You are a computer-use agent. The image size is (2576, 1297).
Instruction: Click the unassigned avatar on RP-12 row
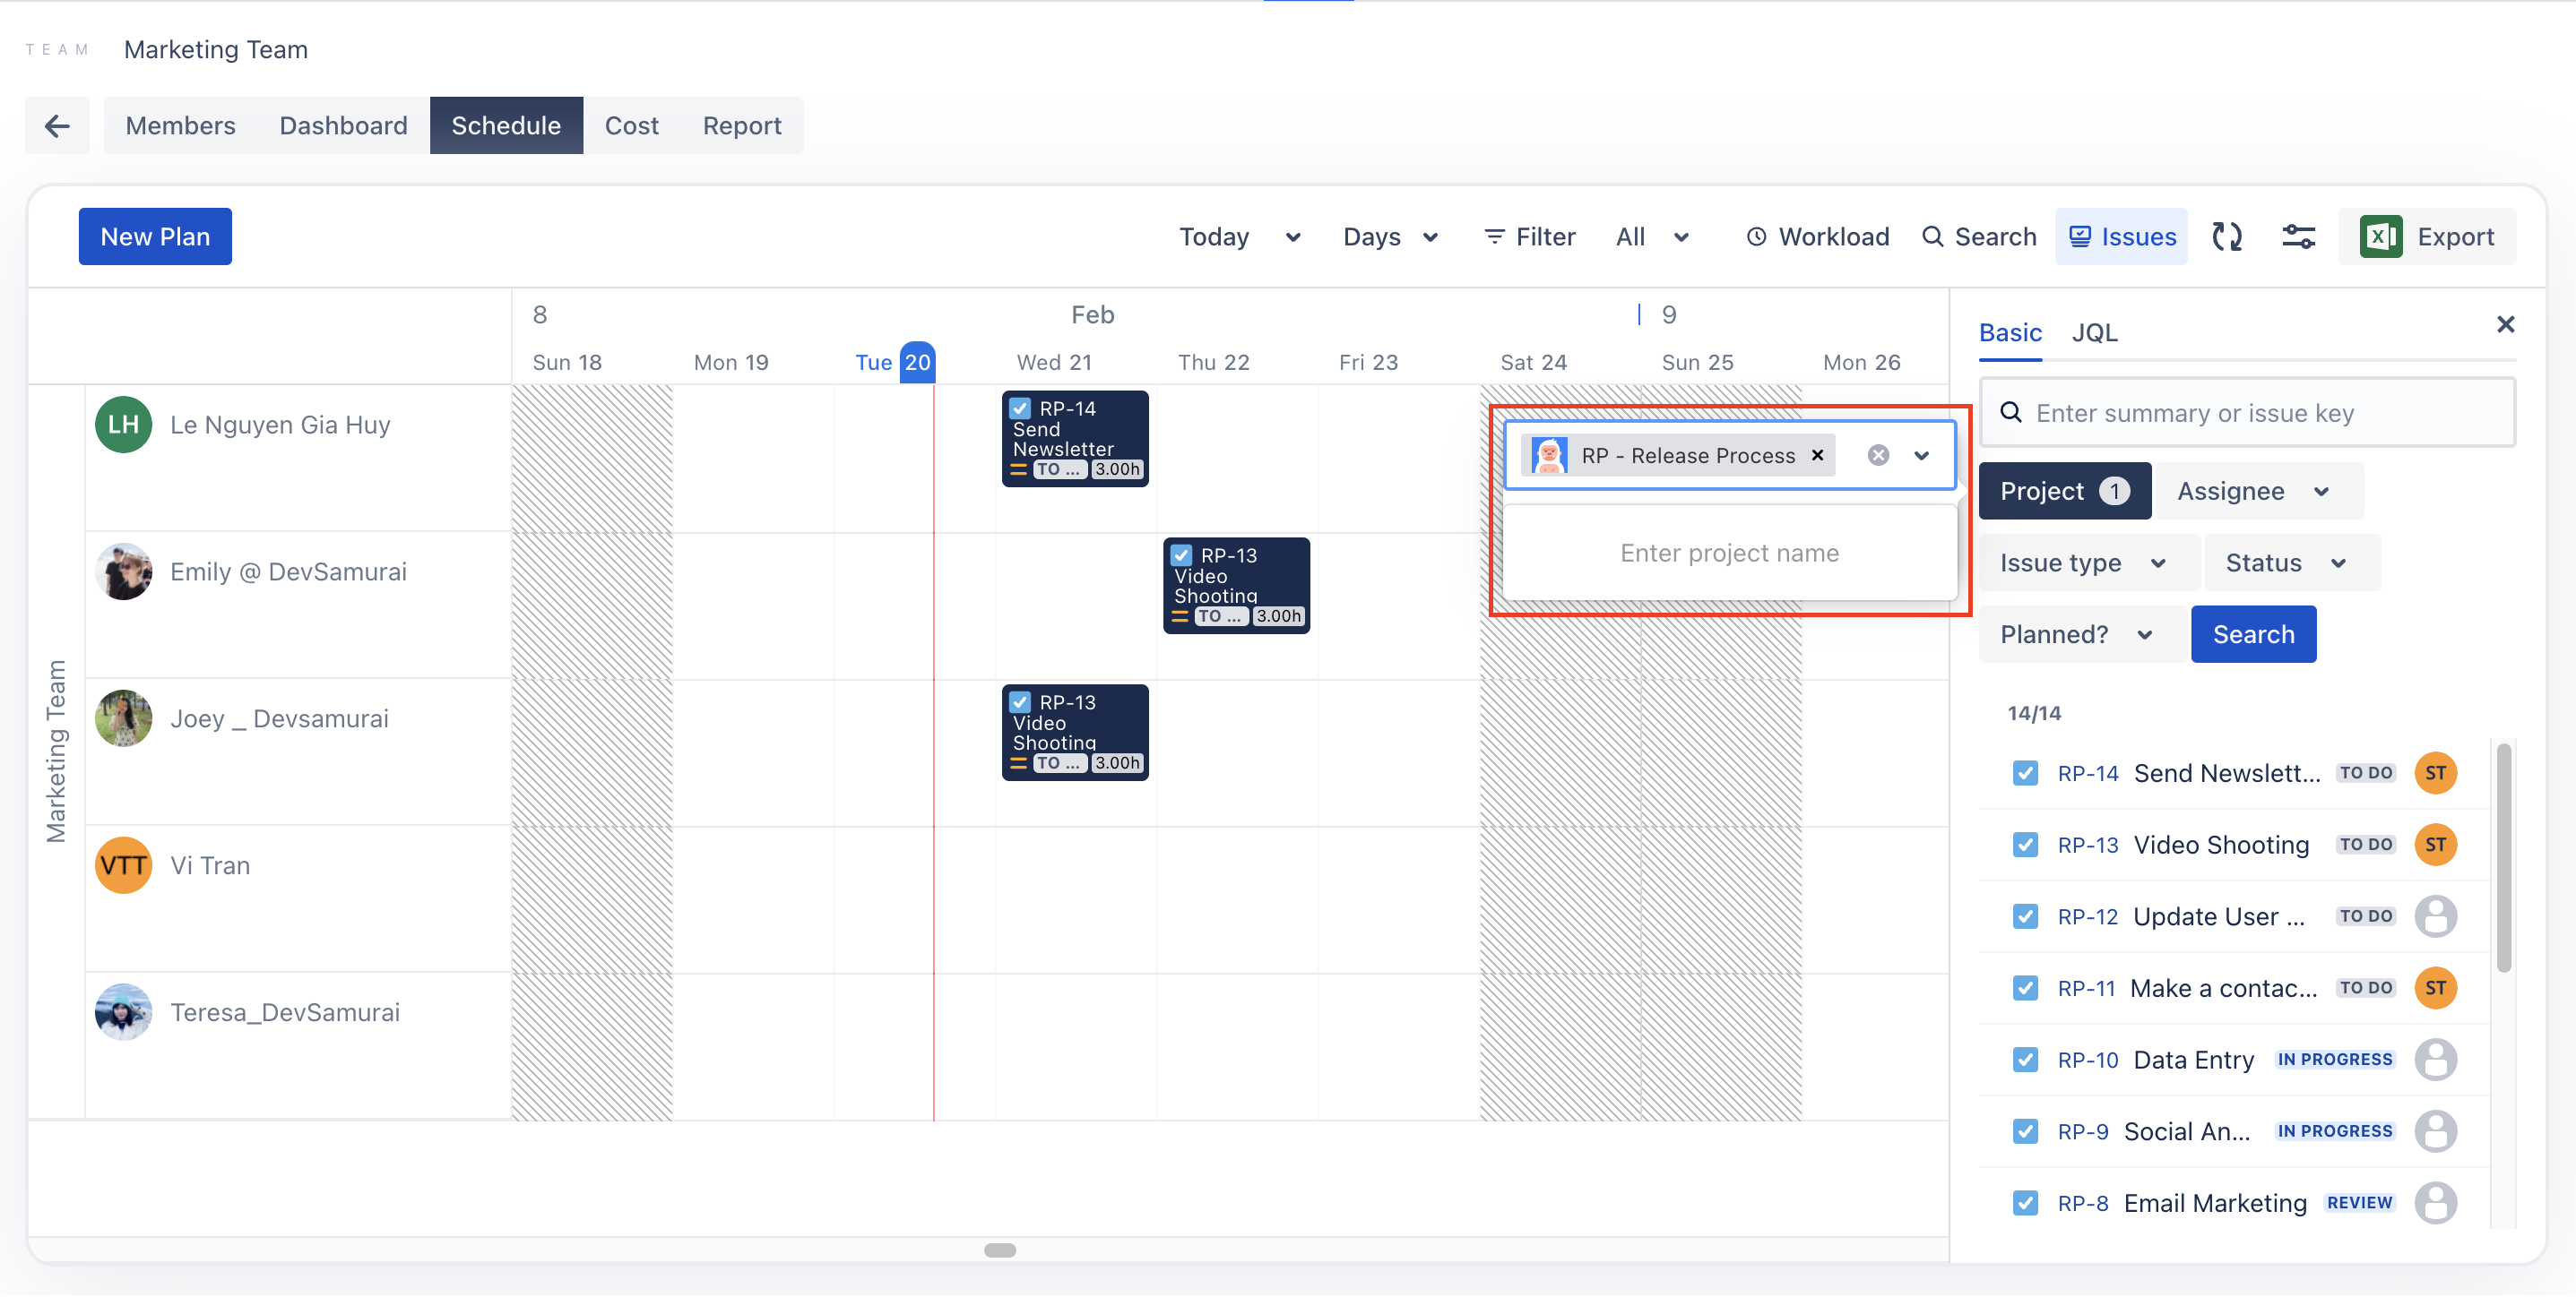coord(2436,917)
